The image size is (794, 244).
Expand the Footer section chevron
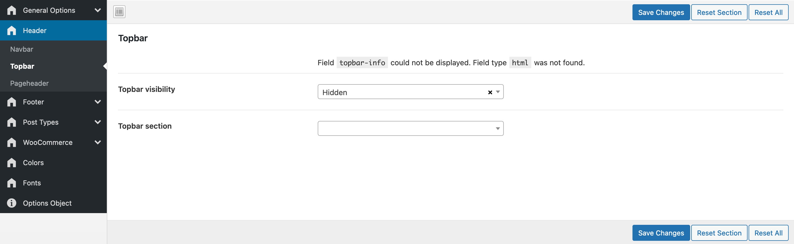point(98,102)
